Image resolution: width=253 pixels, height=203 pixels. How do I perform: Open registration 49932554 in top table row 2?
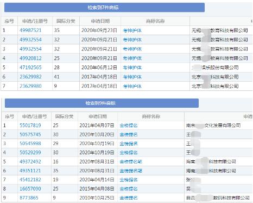coord(30,40)
